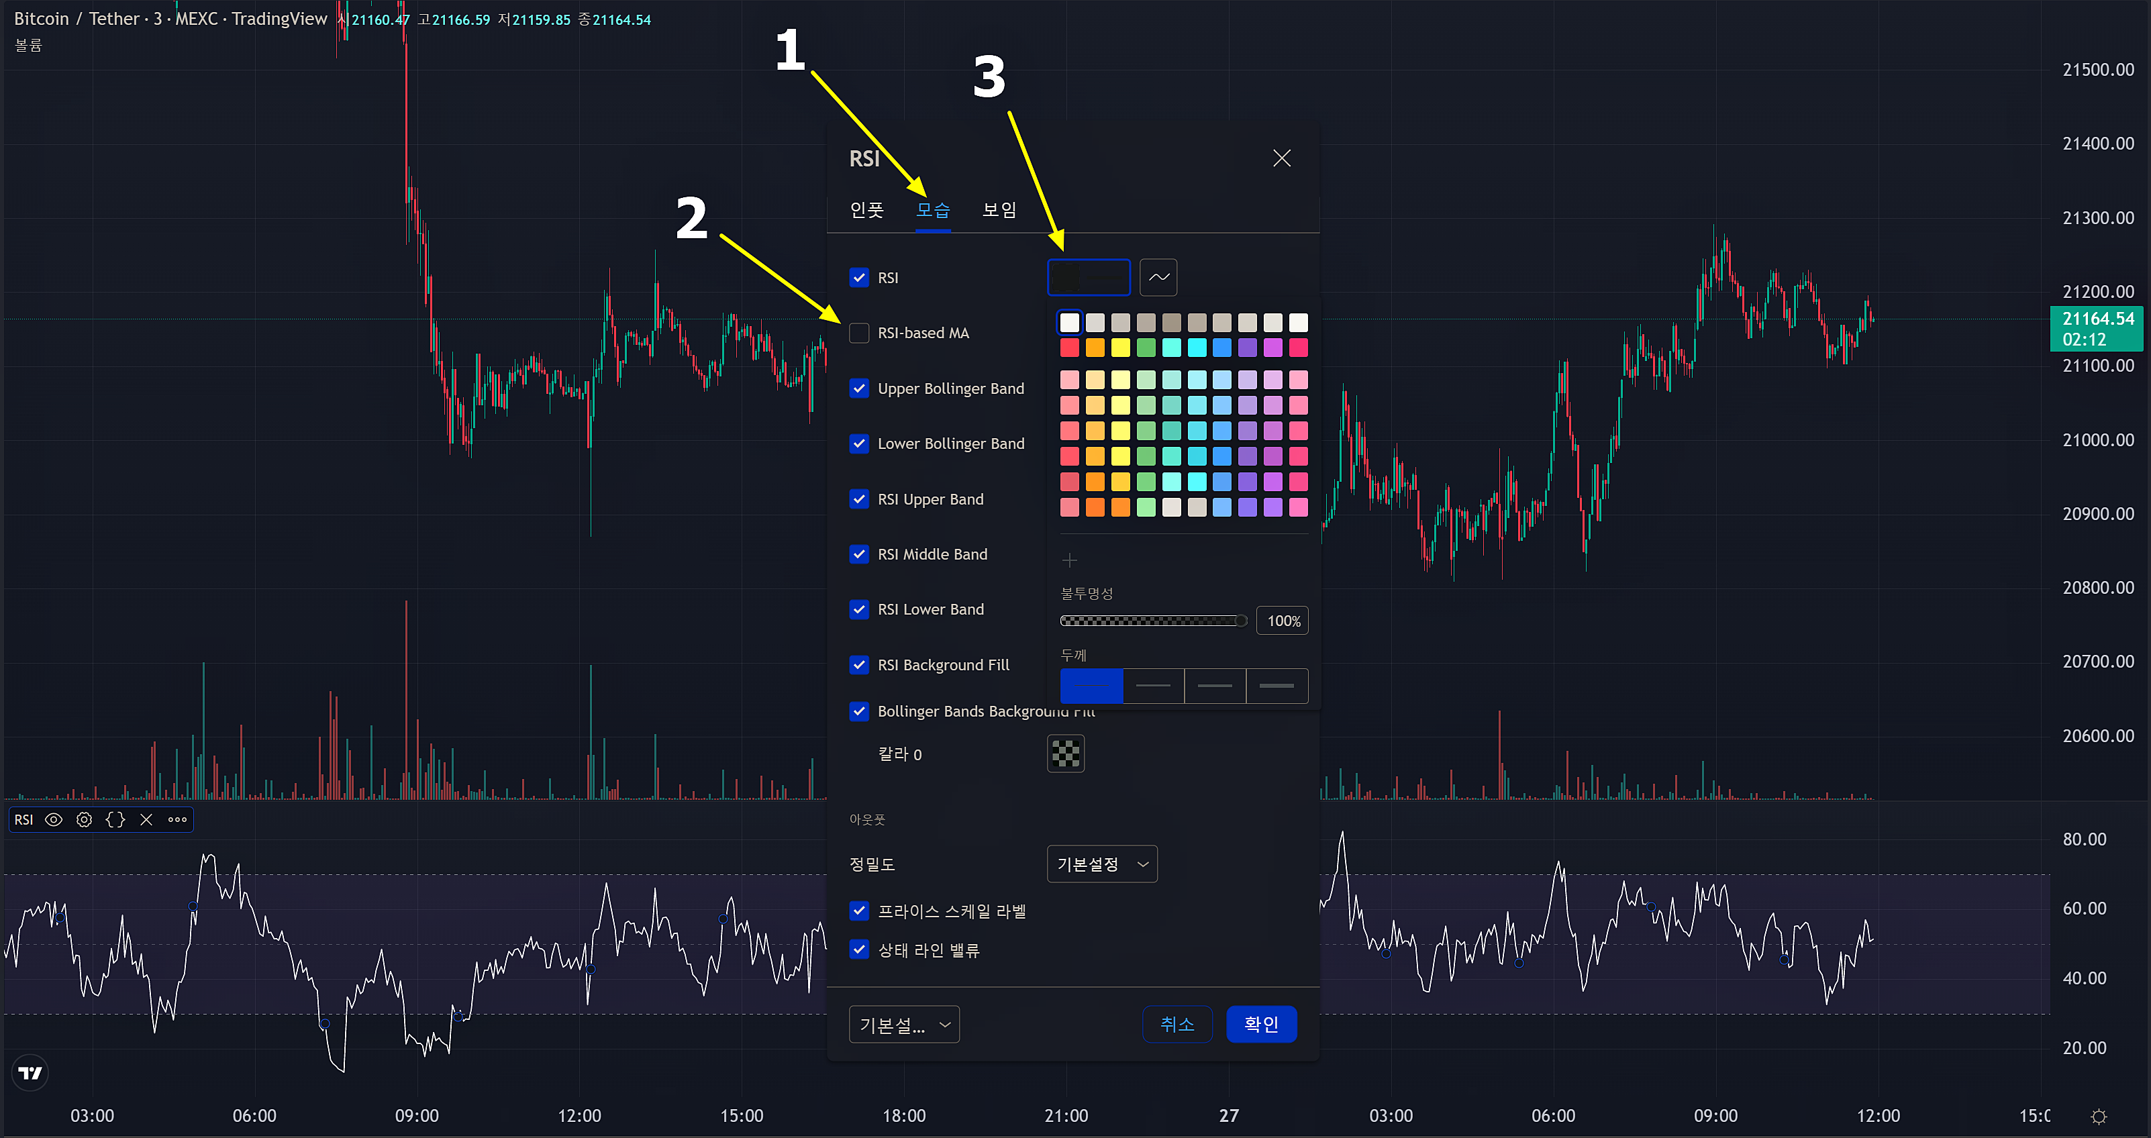
Task: Click the 21500.00 price scale label
Action: coord(2097,69)
